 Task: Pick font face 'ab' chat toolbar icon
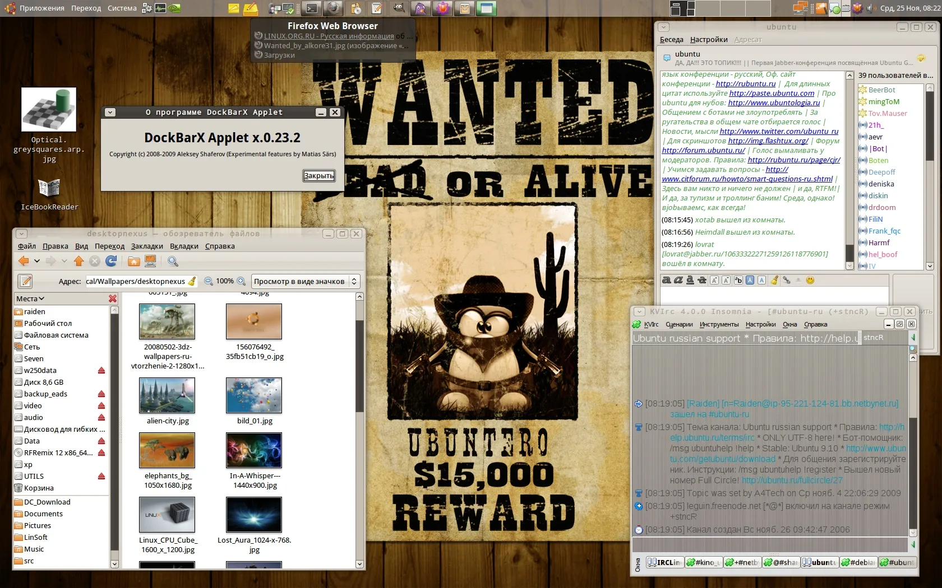(738, 280)
